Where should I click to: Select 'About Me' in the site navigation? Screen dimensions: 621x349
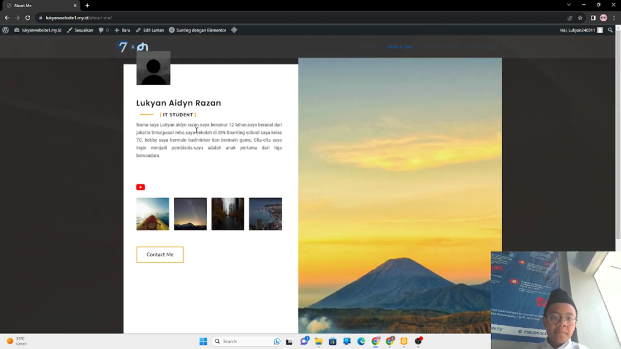point(400,47)
